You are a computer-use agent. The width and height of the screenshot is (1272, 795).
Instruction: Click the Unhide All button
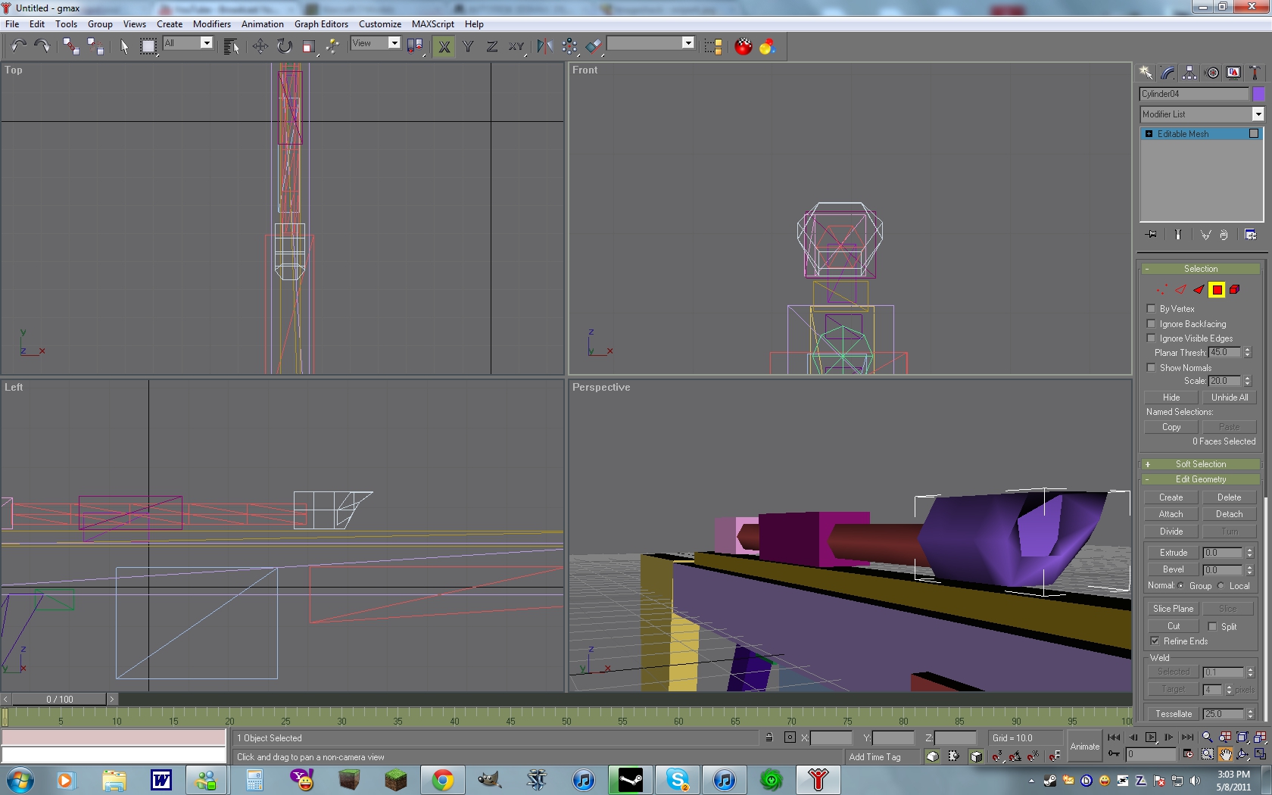1230,397
